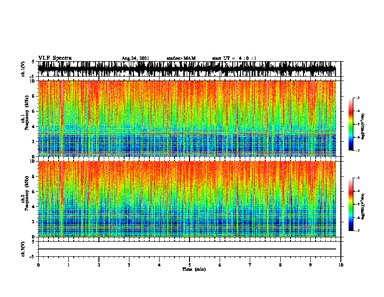Click the upper color scale bar beside ch.1
Viewport: 384px width, 297px height.
click(x=351, y=124)
